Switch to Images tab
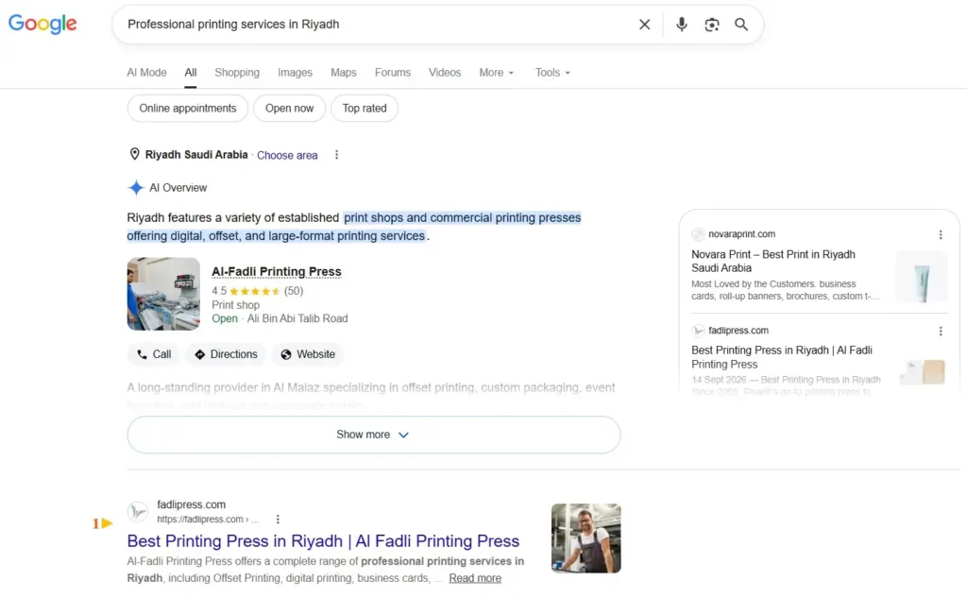This screenshot has width=967, height=598. [x=295, y=72]
